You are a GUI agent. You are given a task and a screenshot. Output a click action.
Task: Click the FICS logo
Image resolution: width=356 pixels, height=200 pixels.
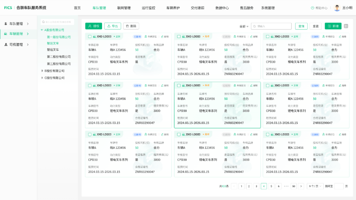pyautogui.click(x=8, y=8)
